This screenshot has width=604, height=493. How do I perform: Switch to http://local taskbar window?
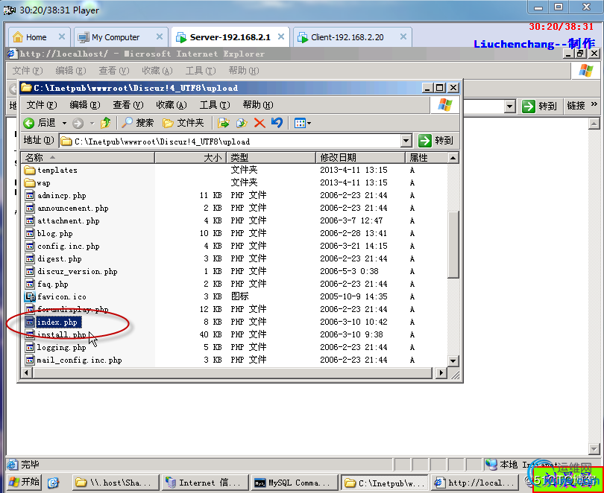[474, 483]
